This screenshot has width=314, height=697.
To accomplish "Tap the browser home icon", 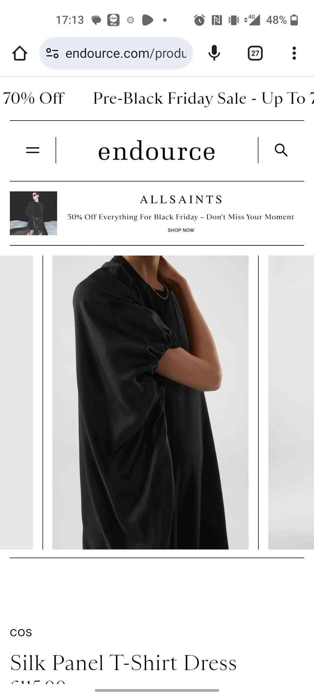I will coord(20,53).
